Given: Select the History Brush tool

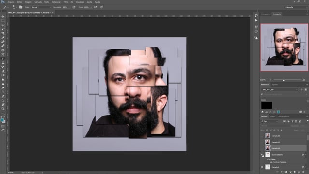Looking at the screenshot, I should [3, 67].
